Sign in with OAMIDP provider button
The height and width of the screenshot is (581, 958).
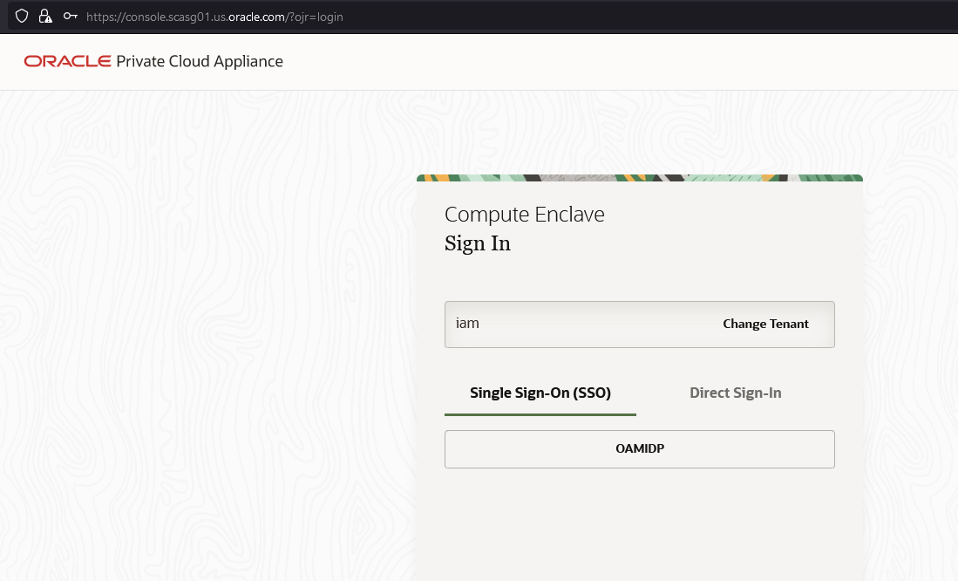click(x=640, y=449)
